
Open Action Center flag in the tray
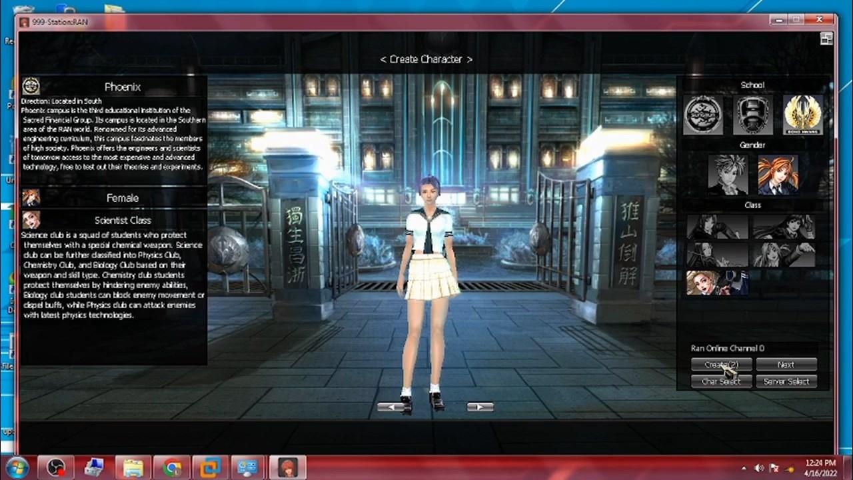(x=774, y=468)
